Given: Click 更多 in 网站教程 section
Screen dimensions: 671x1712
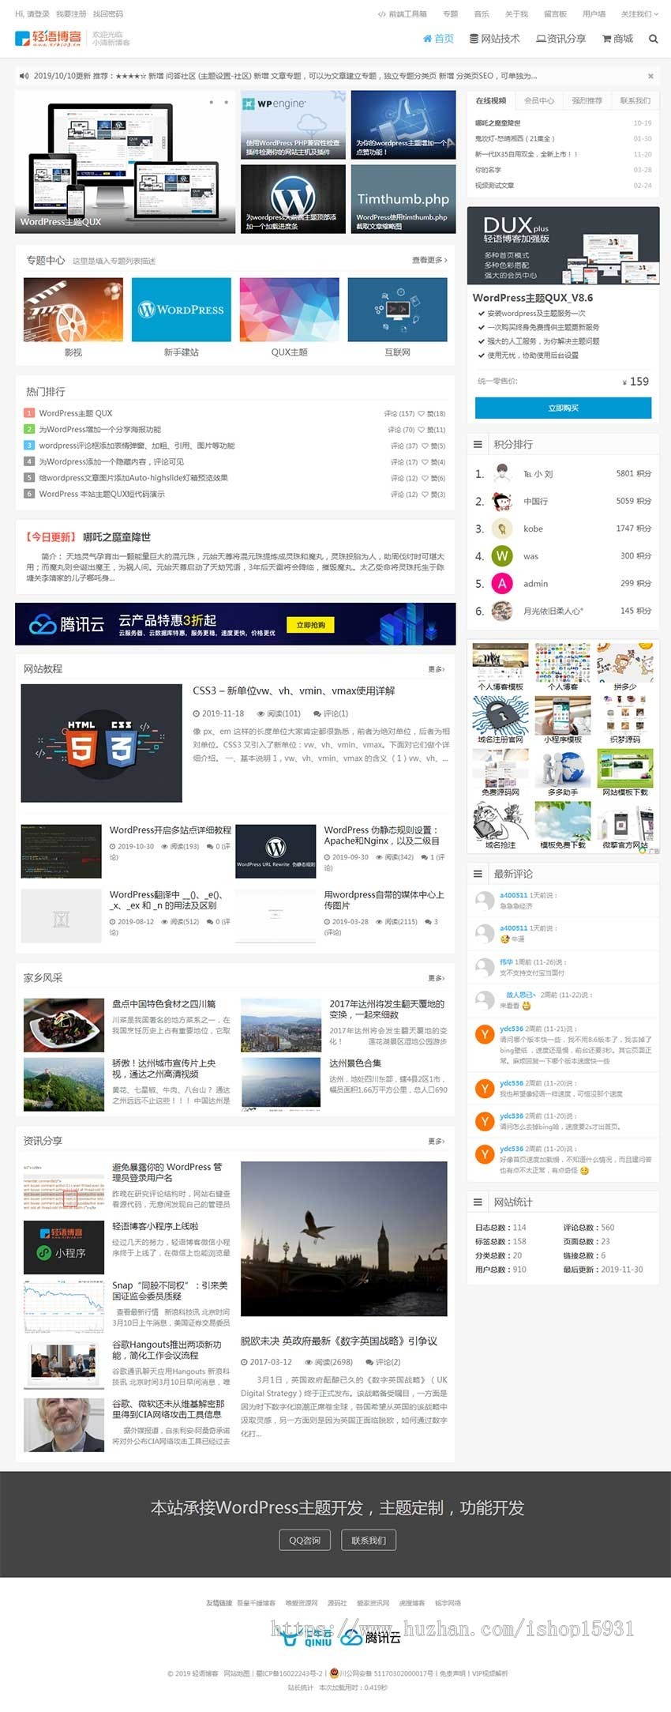Looking at the screenshot, I should pos(436,669).
